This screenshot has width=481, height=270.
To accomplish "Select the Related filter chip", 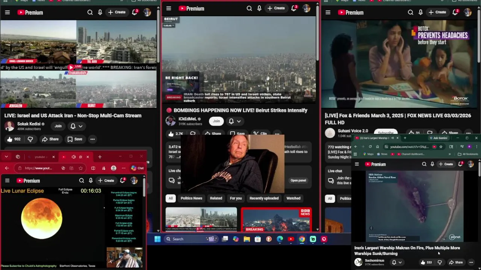I will [216, 198].
